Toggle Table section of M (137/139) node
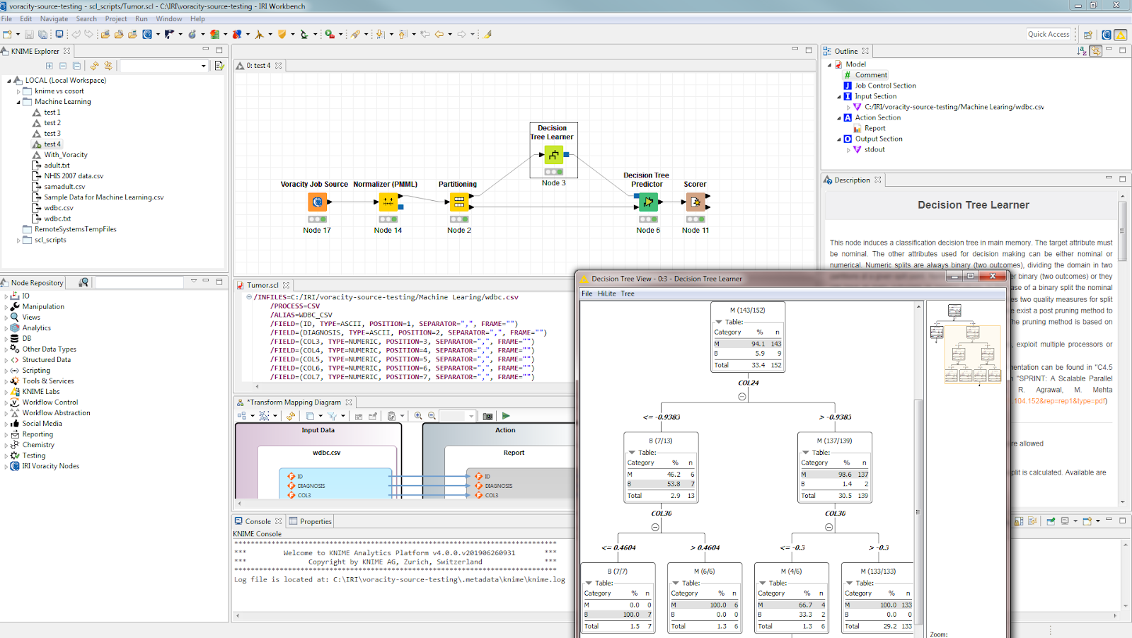The image size is (1132, 638). point(806,453)
